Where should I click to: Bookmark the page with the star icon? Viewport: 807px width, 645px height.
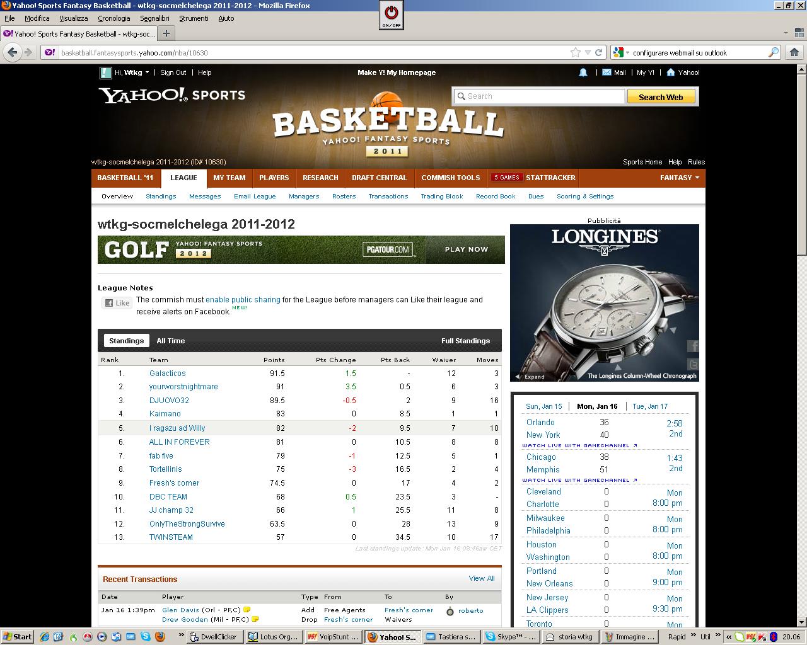pos(575,53)
